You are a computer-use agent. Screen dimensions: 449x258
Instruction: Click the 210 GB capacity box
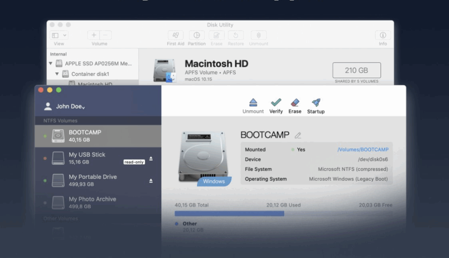[x=356, y=70]
